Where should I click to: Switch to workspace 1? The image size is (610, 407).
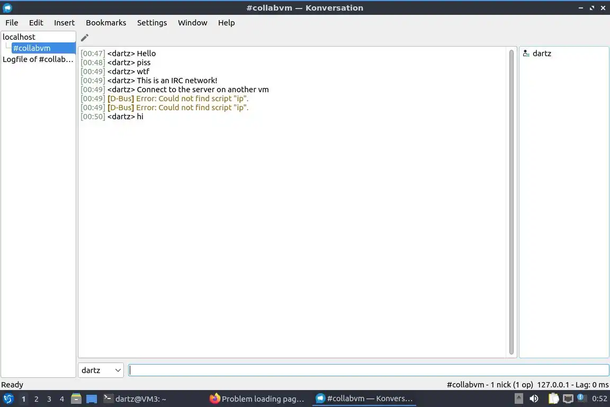point(23,399)
